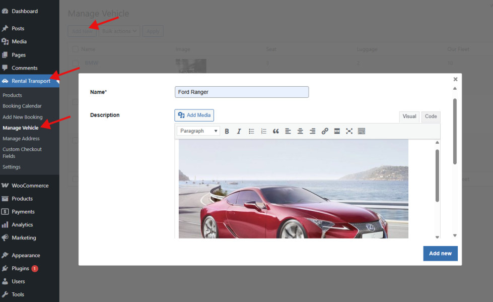Open Manage Address in the sidebar
This screenshot has width=493, height=302.
click(21, 139)
